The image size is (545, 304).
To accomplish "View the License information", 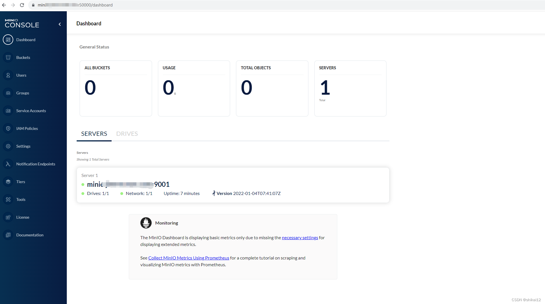I will pyautogui.click(x=23, y=217).
